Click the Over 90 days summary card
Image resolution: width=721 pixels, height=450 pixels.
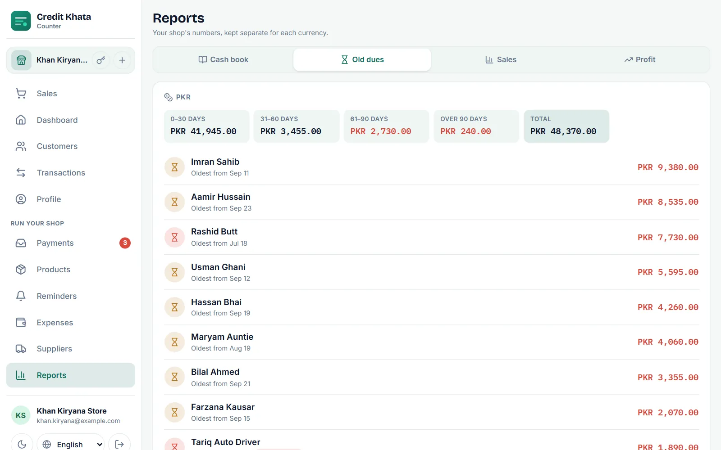click(x=476, y=126)
